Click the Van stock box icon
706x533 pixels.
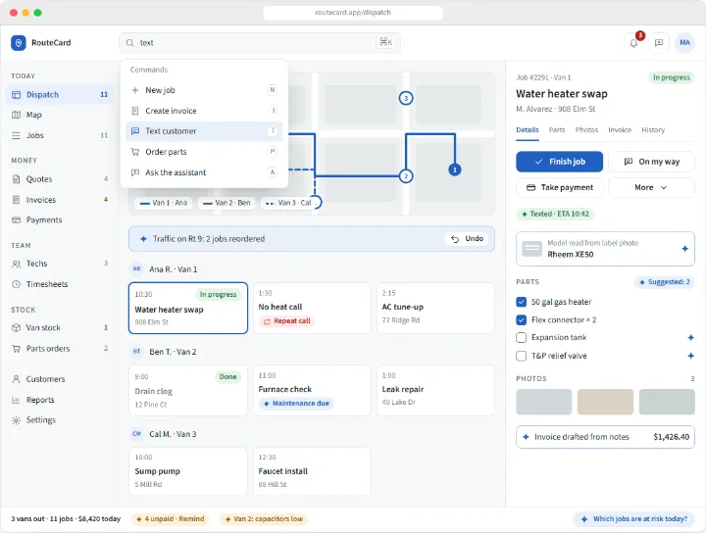(x=17, y=327)
